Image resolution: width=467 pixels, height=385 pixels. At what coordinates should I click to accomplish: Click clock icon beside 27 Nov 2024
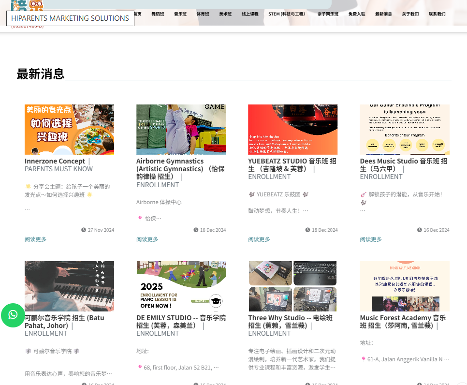83,230
